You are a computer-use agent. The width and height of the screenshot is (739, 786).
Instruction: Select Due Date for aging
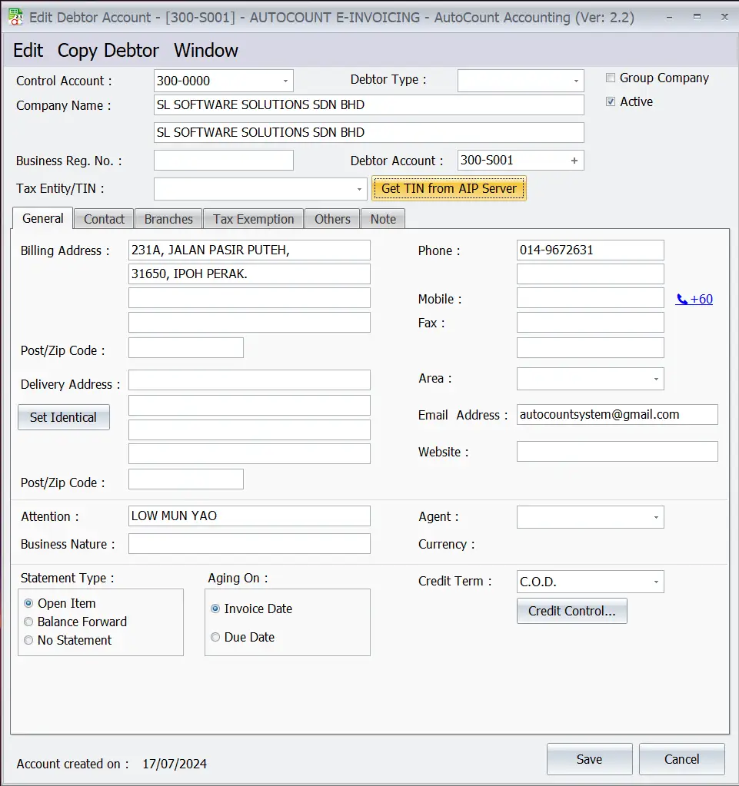pos(215,637)
